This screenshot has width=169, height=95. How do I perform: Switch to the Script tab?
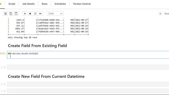pos(12,4)
